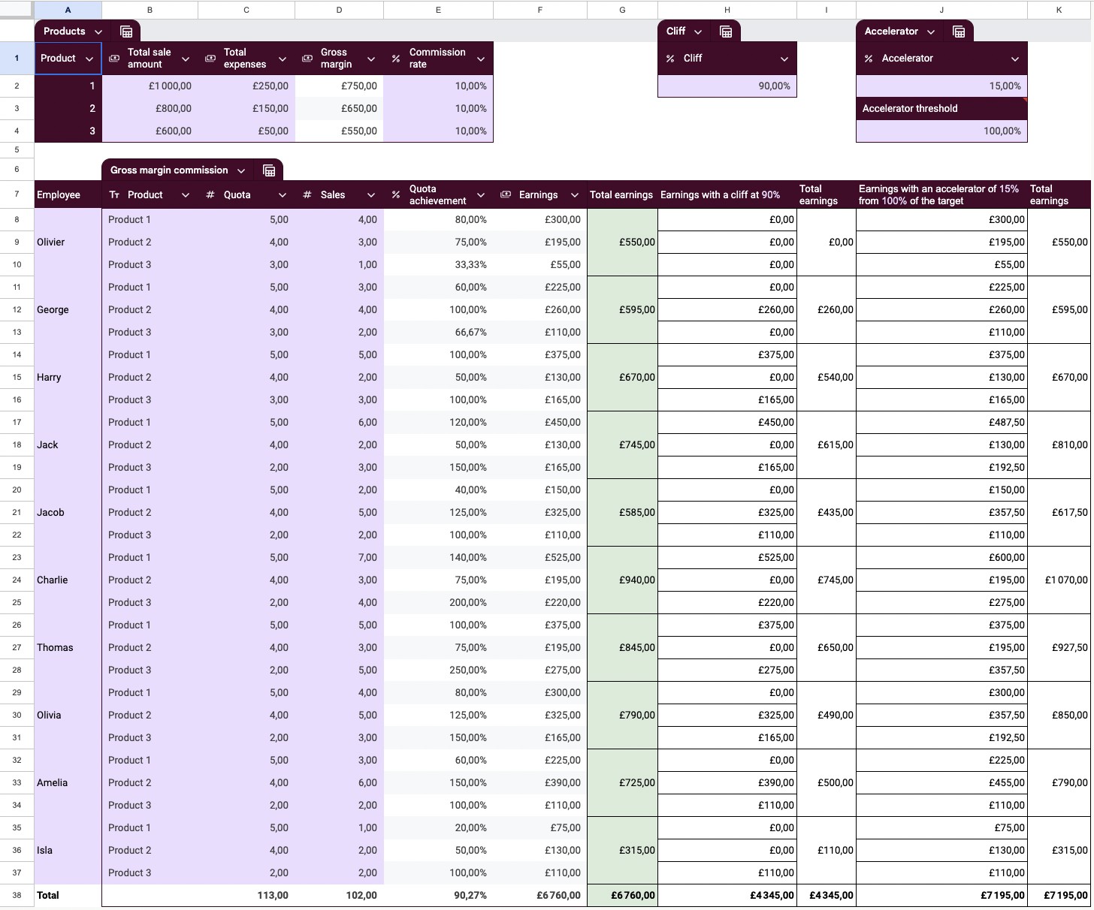Select the Olivier employee cell
Viewport: 1094px width, 910px height.
click(68, 242)
